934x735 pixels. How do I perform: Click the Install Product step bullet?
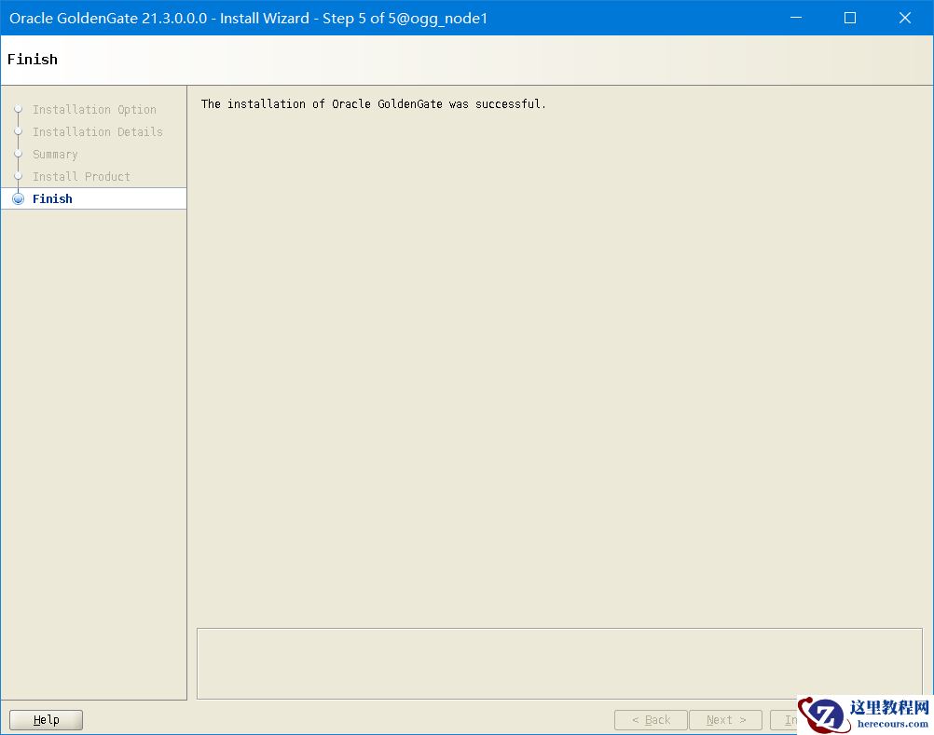[19, 176]
